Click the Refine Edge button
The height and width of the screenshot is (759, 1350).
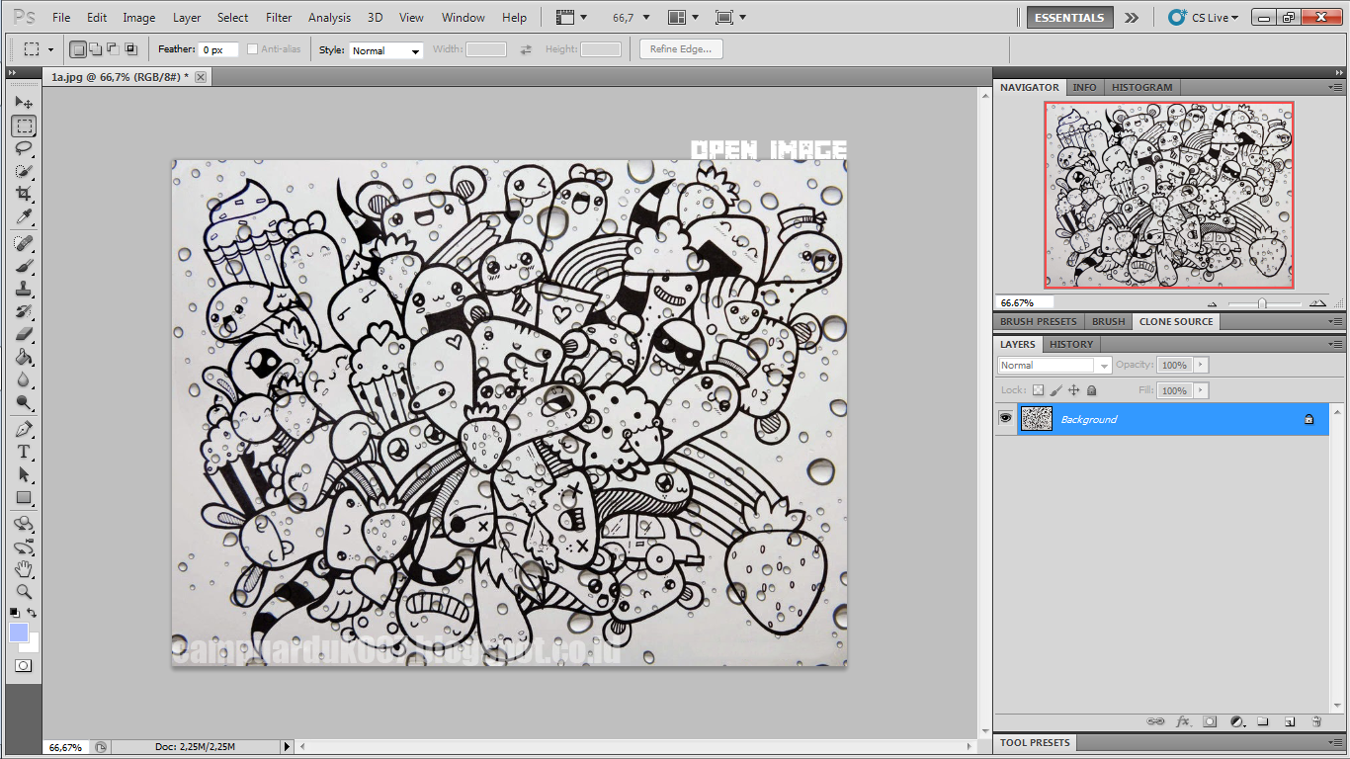(x=681, y=49)
